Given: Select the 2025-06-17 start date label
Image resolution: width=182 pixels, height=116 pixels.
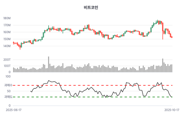Looking at the screenshot, I should pos(13,109).
